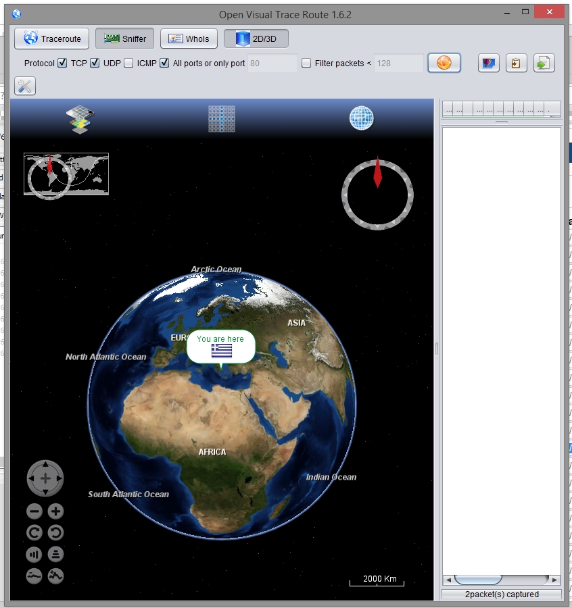Click the You are here balloon
Image resolution: width=572 pixels, height=608 pixels.
221,347
